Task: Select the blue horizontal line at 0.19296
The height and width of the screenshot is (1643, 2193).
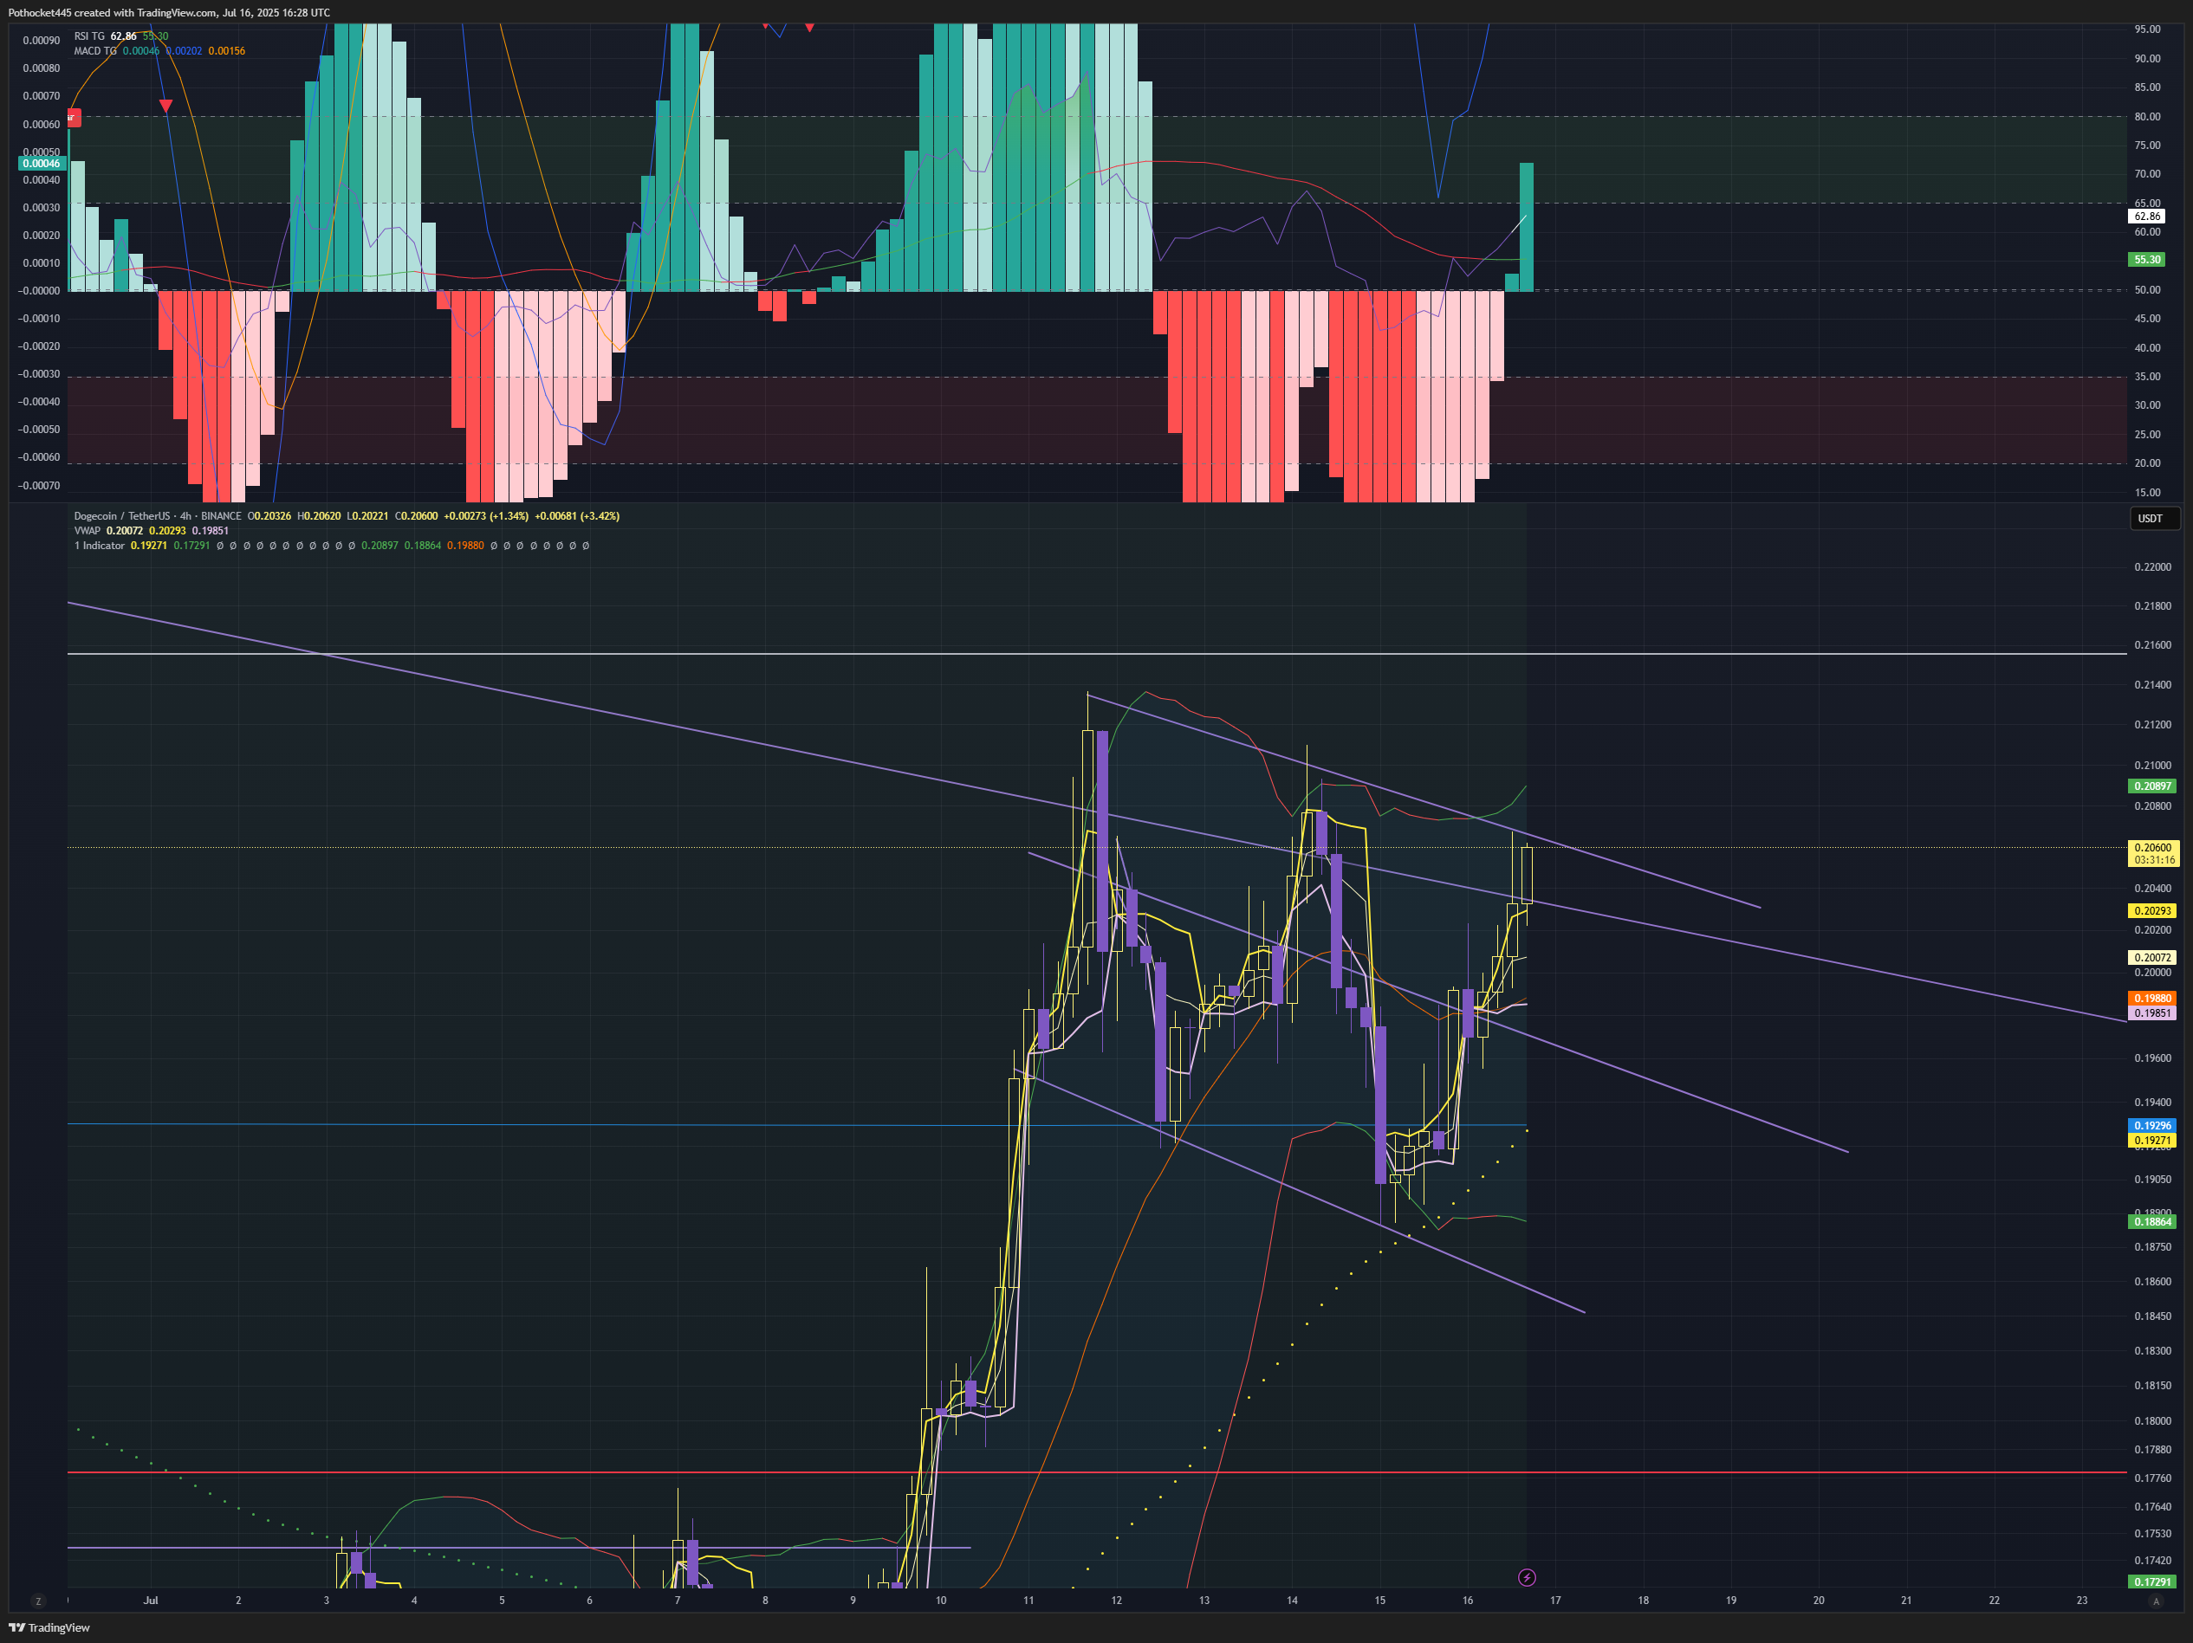Action: [796, 1125]
